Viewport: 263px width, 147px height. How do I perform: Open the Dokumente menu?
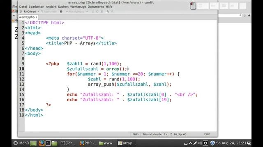(96, 7)
